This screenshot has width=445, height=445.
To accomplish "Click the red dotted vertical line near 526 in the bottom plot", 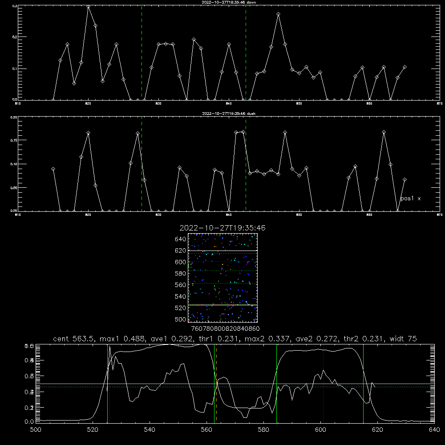I will point(109,383).
